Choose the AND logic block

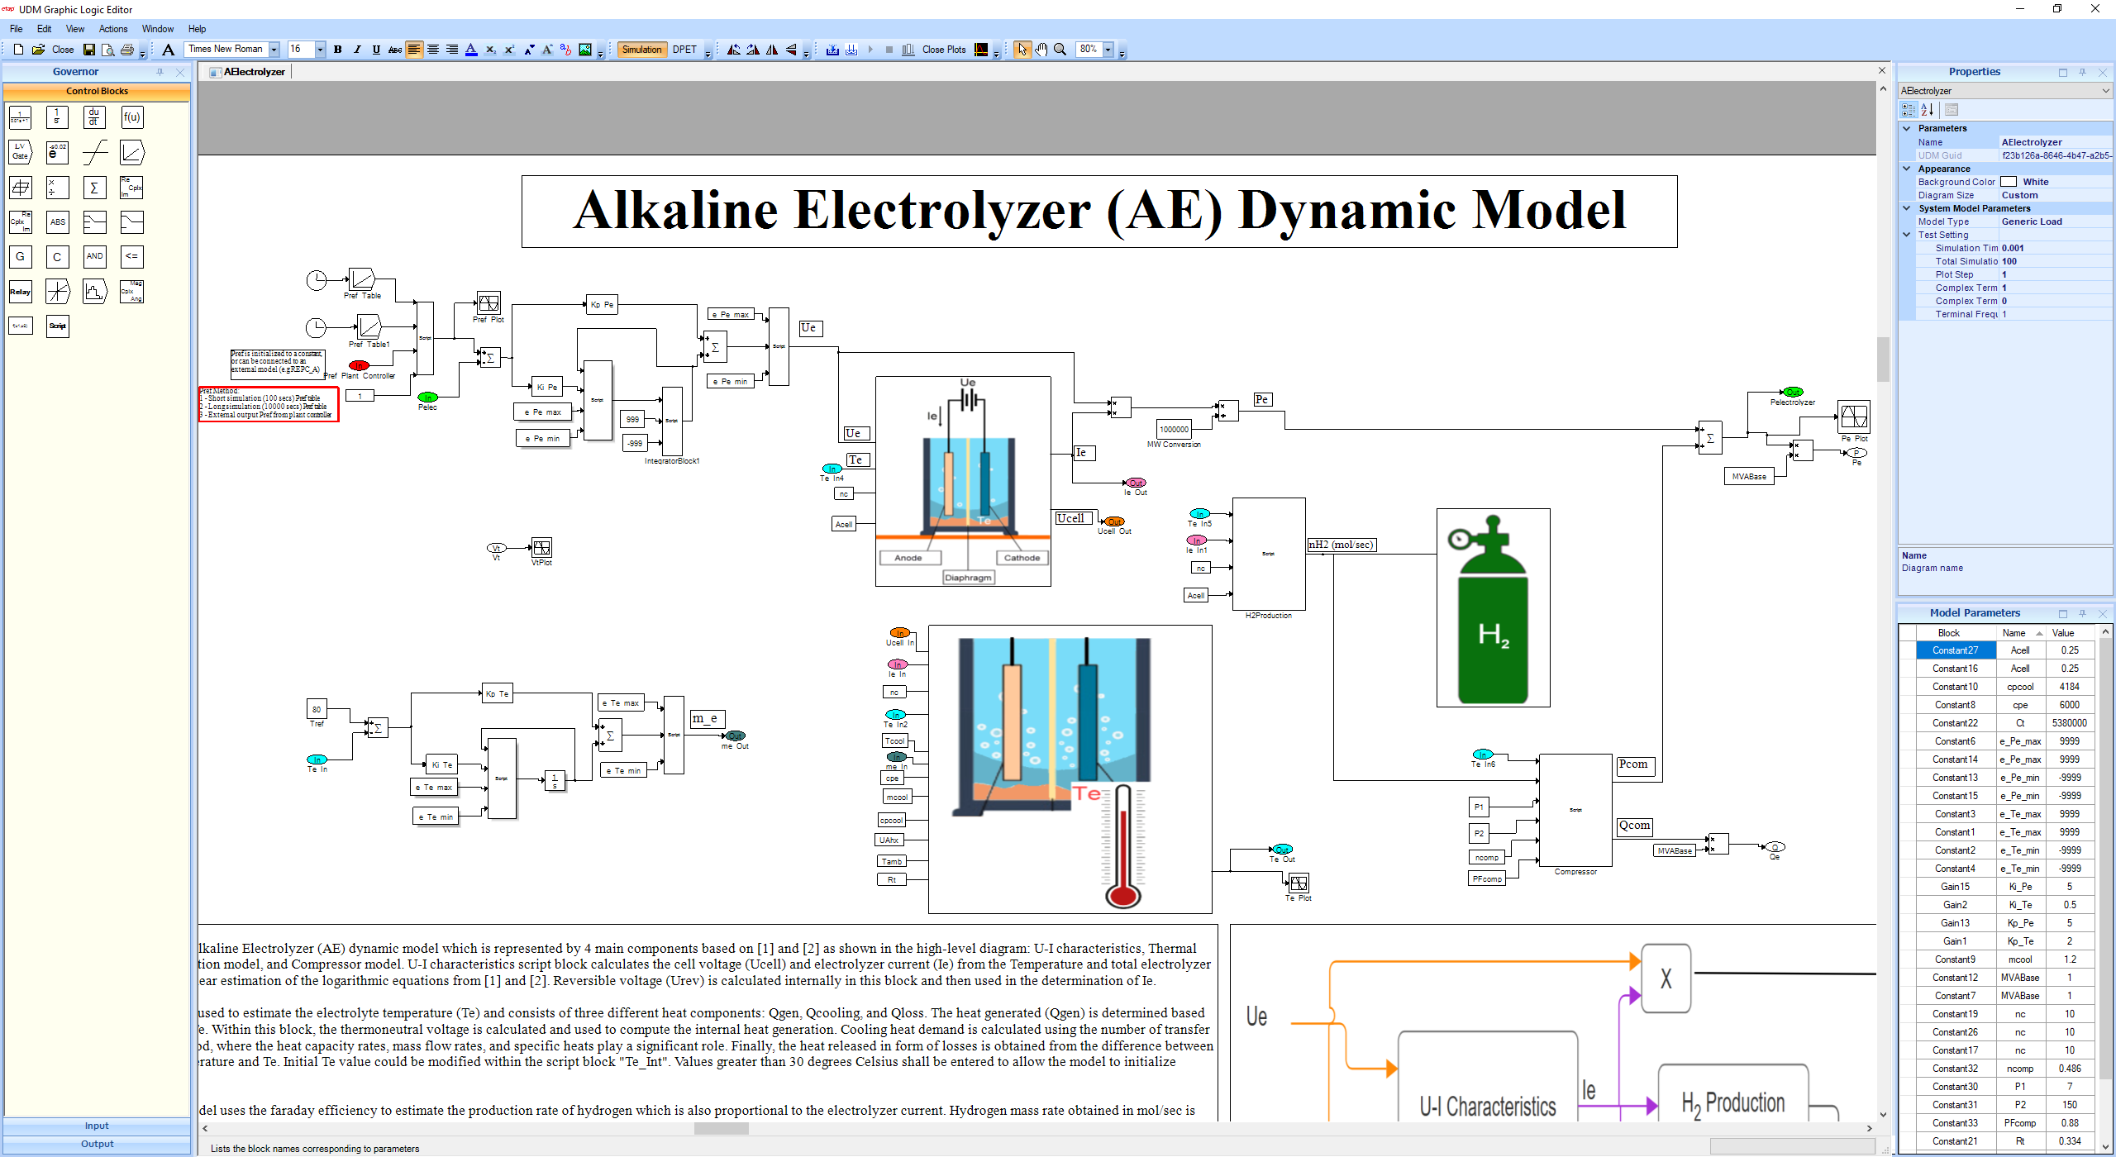95,256
